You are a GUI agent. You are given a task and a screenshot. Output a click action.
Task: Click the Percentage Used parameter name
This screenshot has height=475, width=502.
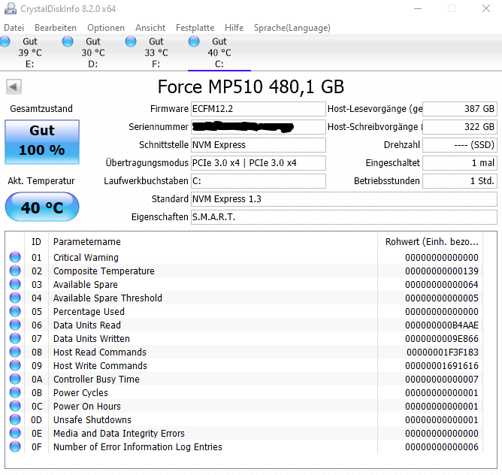point(89,312)
